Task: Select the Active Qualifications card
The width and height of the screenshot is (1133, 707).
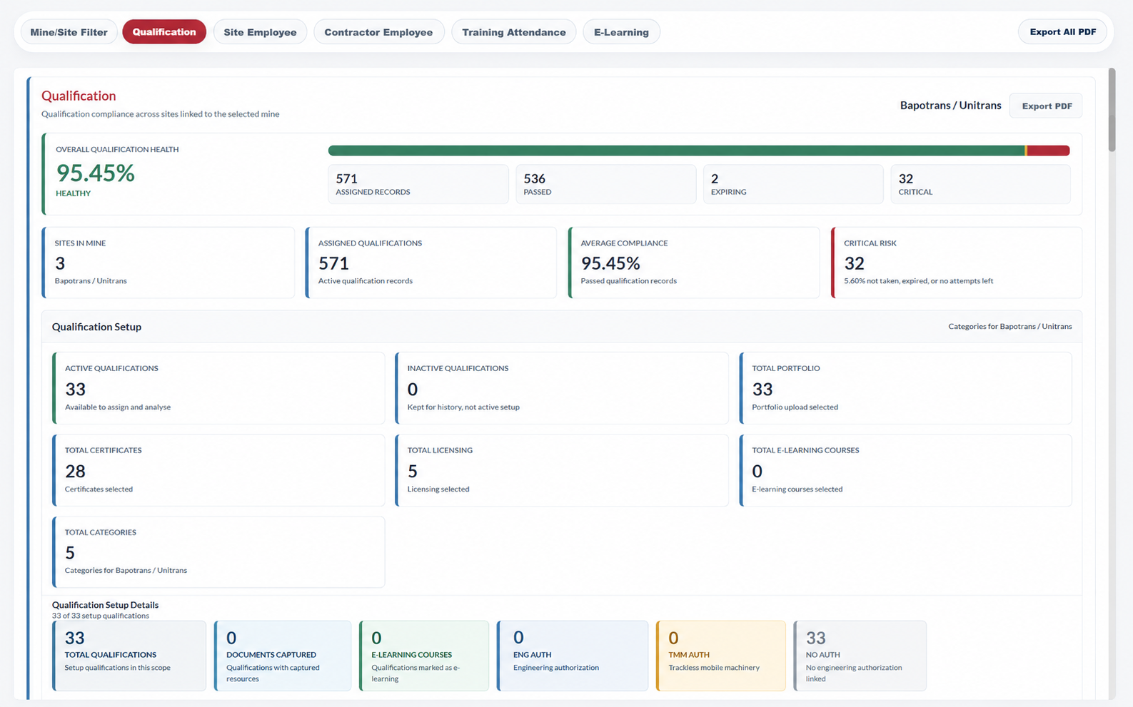Action: coord(218,388)
